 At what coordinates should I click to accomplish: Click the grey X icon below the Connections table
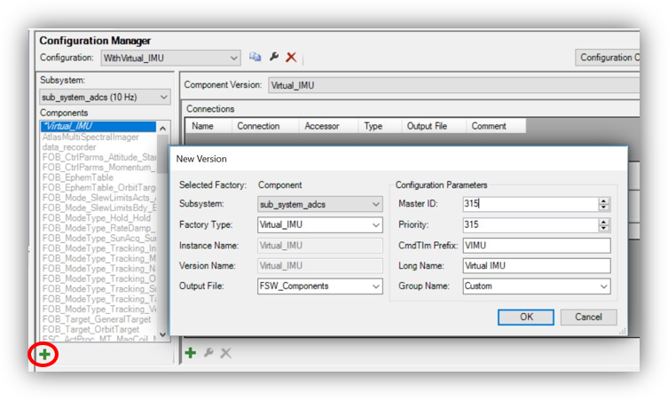(x=226, y=353)
